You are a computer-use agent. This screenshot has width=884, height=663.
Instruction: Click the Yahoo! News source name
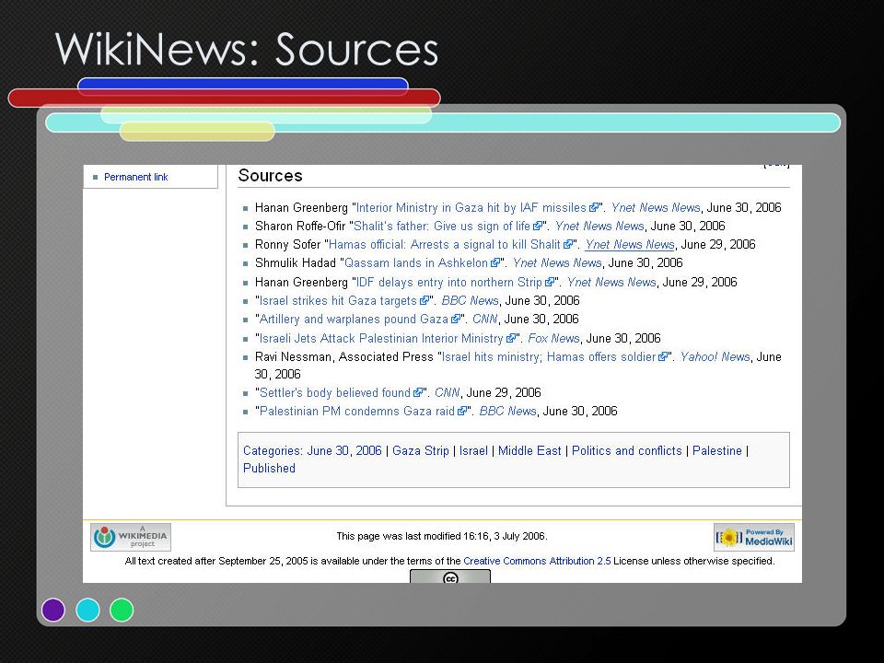[x=715, y=357]
